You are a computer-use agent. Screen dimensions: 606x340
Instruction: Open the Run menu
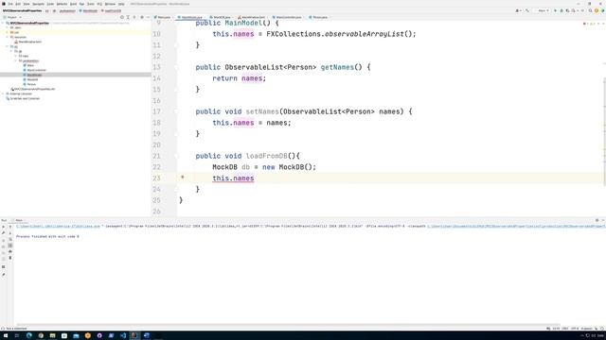(x=81, y=4)
